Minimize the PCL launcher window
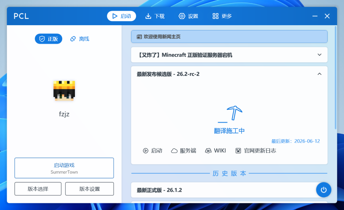The width and height of the screenshot is (344, 210). pyautogui.click(x=315, y=16)
